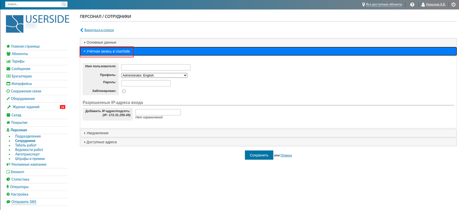Click the Журнал заданий wrench icon
Image resolution: width=459 pixels, height=210 pixels.
9,107
